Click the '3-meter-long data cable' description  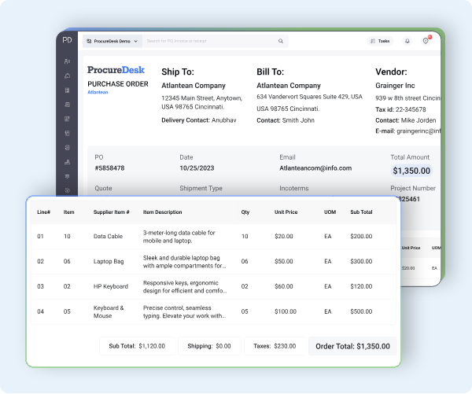click(x=179, y=237)
